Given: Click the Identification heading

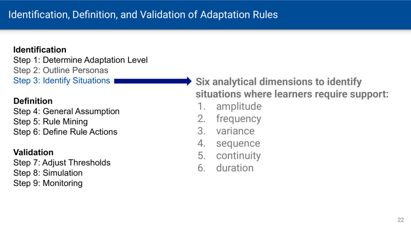Looking at the screenshot, I should (40, 50).
